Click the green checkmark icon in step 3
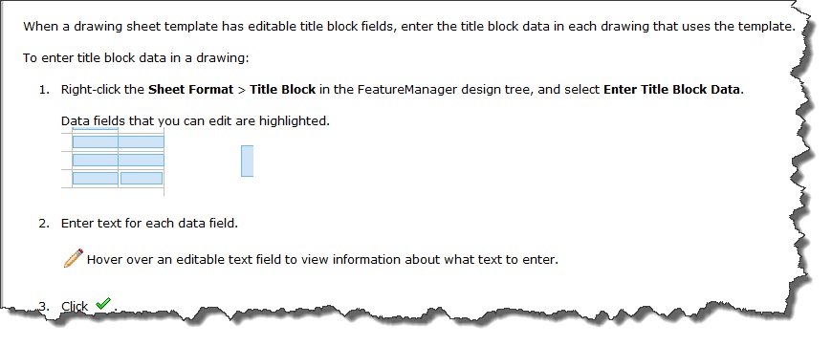This screenshot has height=346, width=832. point(103,304)
